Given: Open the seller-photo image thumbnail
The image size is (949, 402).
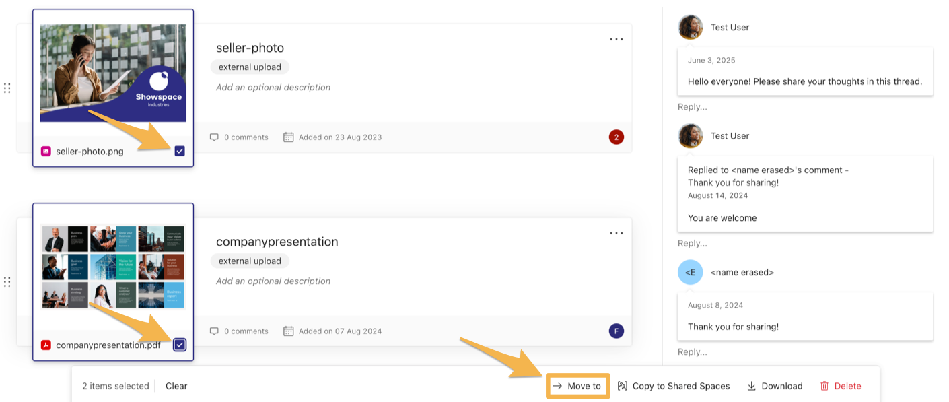Looking at the screenshot, I should (x=113, y=73).
